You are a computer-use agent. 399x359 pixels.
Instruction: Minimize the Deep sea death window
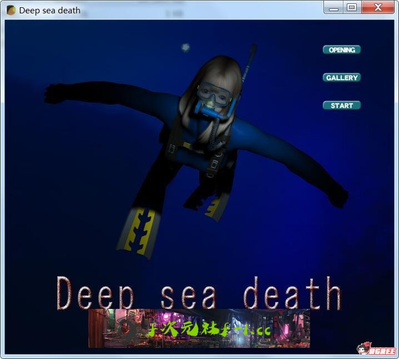pos(333,8)
